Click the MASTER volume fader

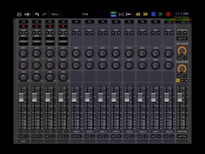click(180, 98)
